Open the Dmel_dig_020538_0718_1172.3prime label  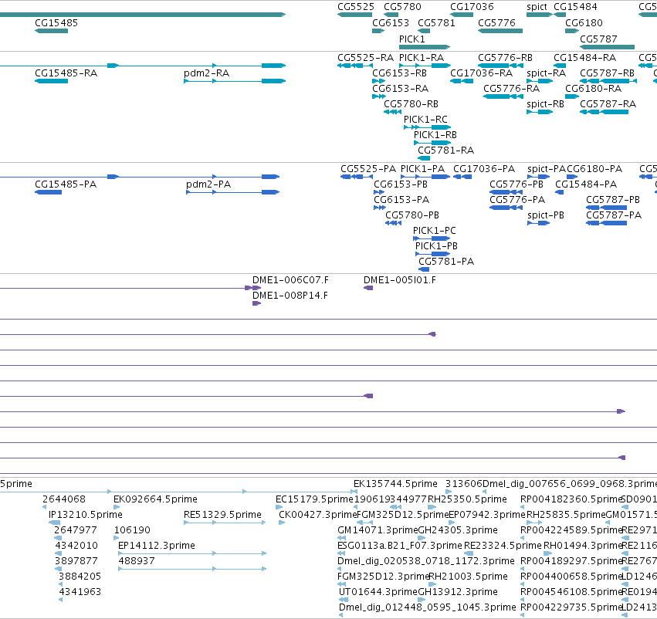[425, 561]
